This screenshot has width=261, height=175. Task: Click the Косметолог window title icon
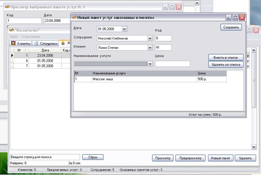pyautogui.click(x=12, y=30)
